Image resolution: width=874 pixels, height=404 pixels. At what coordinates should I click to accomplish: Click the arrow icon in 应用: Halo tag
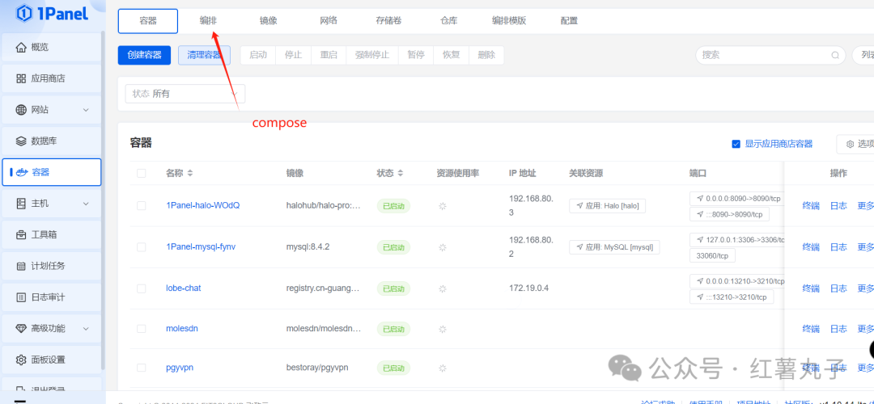(x=579, y=206)
